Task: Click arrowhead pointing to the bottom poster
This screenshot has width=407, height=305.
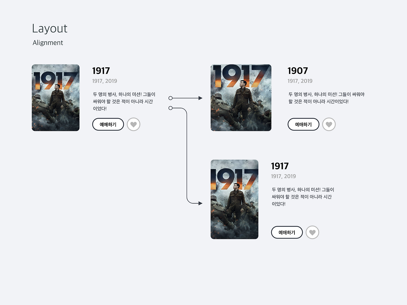Action: pyautogui.click(x=200, y=203)
